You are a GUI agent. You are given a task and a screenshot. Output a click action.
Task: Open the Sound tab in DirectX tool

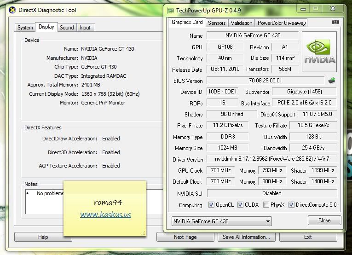pos(67,27)
